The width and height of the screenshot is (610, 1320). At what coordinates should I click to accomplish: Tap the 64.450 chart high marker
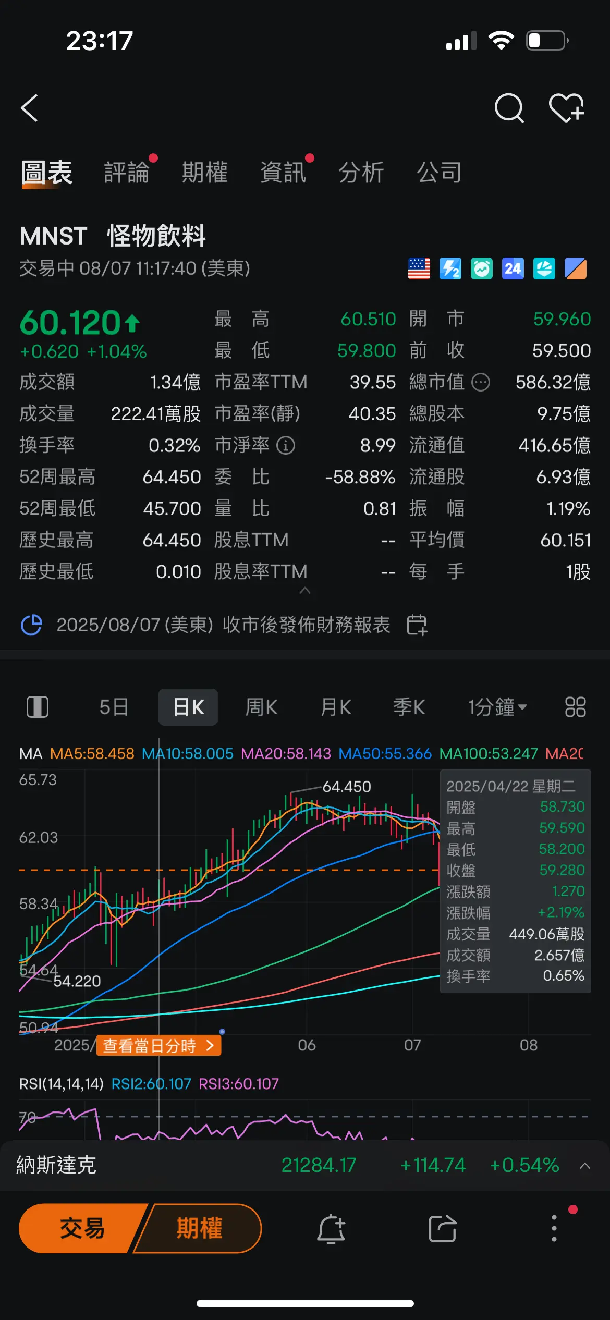click(x=347, y=787)
